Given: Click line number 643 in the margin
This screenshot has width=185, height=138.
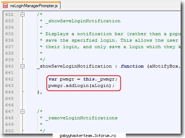Looking at the screenshot, I should [9, 86].
